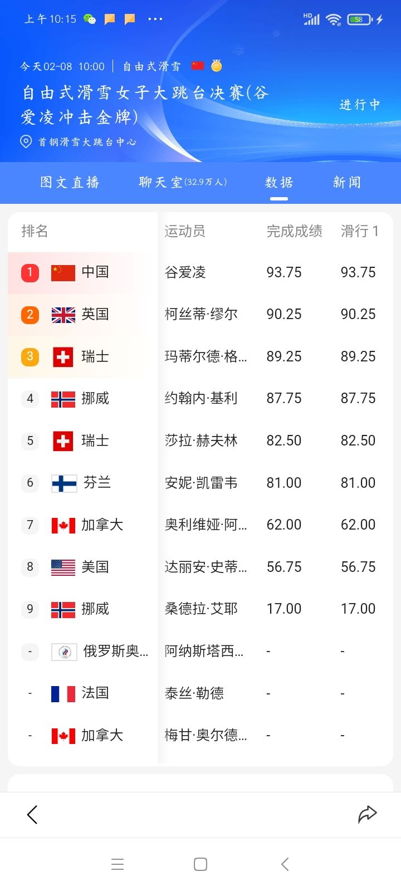The height and width of the screenshot is (891, 401).
Task: Tap the China flag icon in the header
Action: tap(198, 66)
